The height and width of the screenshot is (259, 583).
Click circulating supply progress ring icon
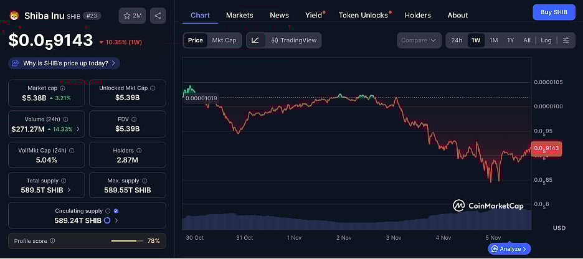click(107, 220)
